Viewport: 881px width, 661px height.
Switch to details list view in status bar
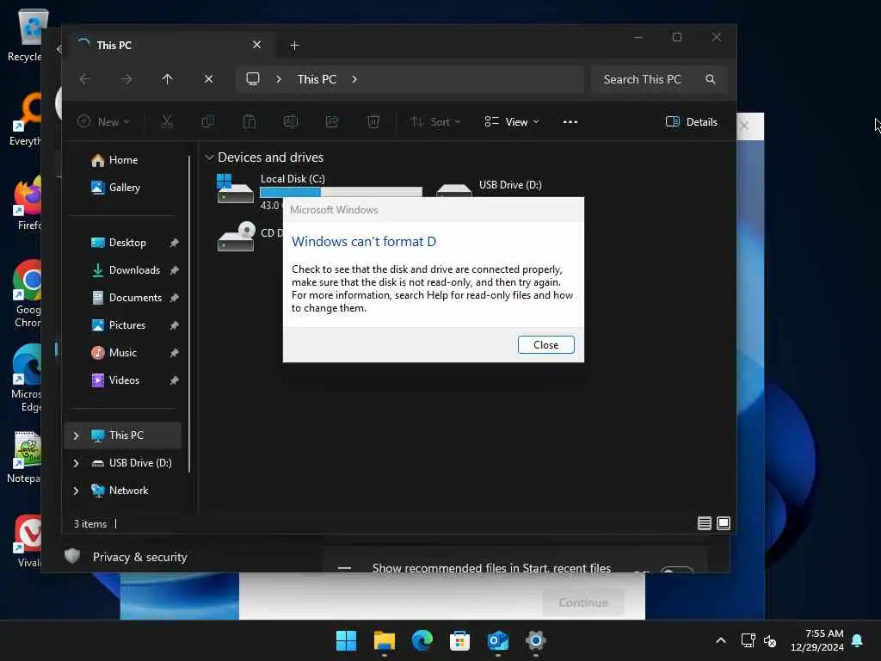click(x=704, y=523)
